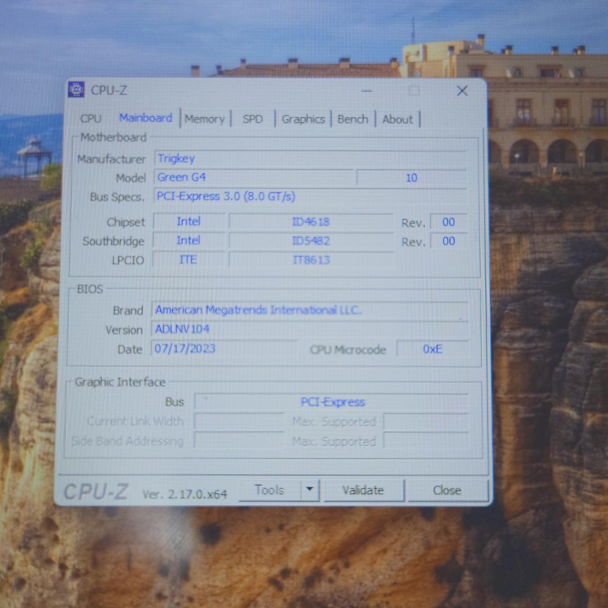This screenshot has height=608, width=608.
Task: Click the Validate button
Action: (x=363, y=490)
